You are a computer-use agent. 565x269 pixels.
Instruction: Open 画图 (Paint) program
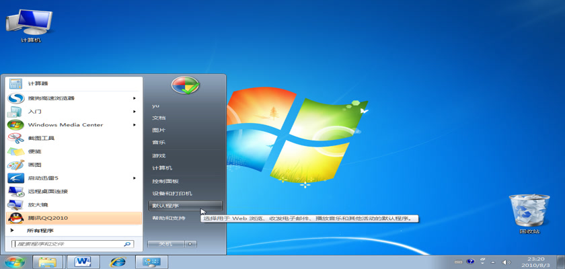point(34,165)
